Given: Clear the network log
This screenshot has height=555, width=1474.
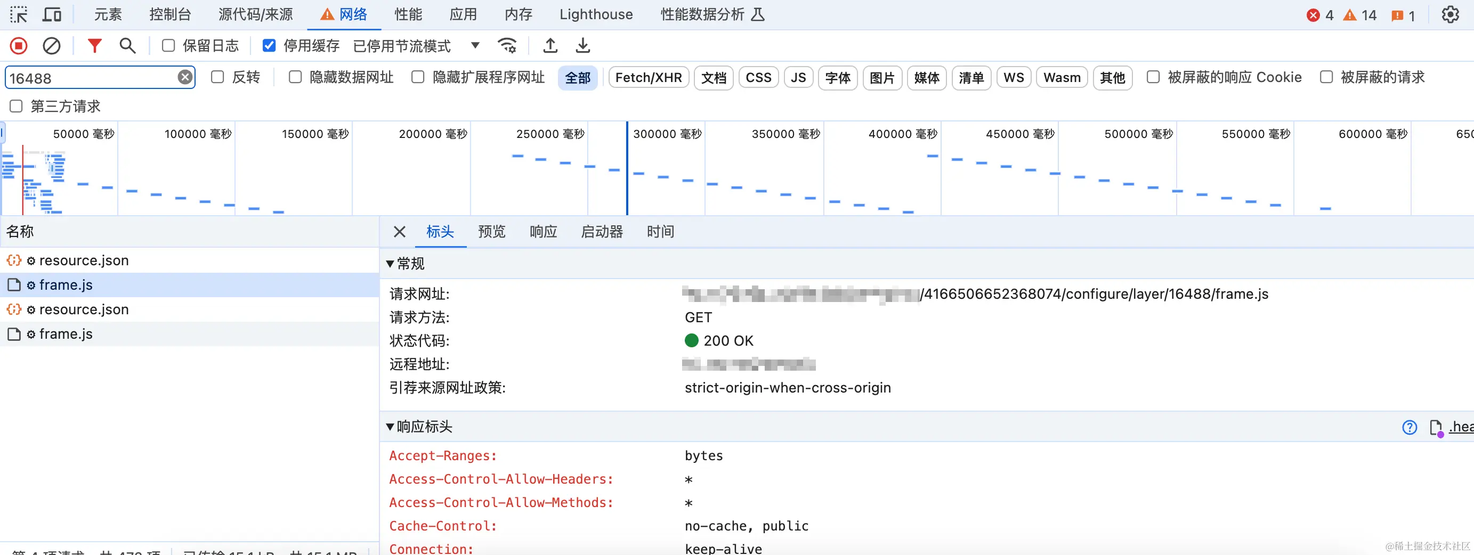Looking at the screenshot, I should pyautogui.click(x=52, y=46).
